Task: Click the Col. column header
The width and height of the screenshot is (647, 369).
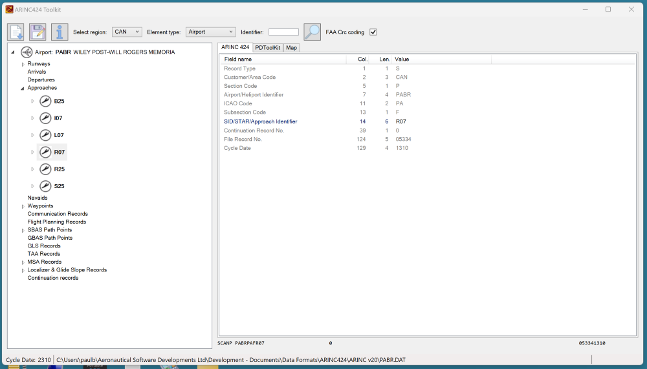Action: [357, 59]
